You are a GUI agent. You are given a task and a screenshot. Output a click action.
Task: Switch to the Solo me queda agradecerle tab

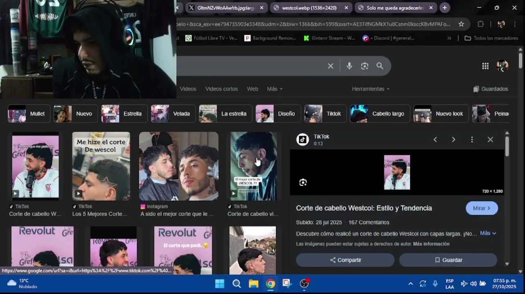[395, 8]
